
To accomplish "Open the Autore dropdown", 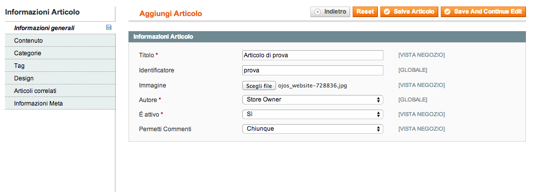I will tap(312, 100).
